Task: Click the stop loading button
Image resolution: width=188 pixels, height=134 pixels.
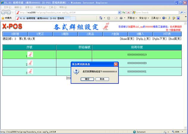Action: point(129,12)
